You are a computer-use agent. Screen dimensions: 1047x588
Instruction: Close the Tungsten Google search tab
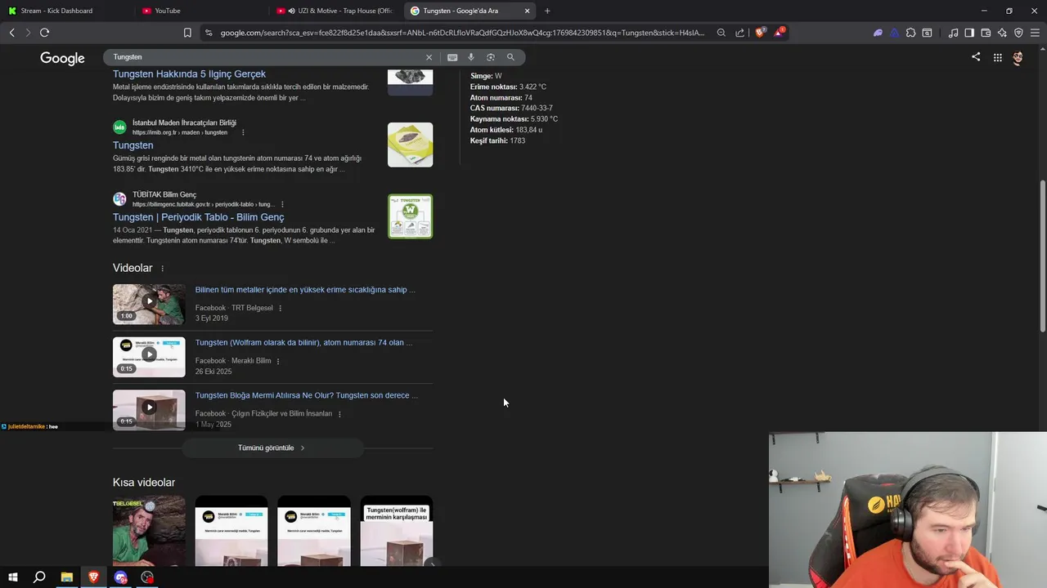527,11
